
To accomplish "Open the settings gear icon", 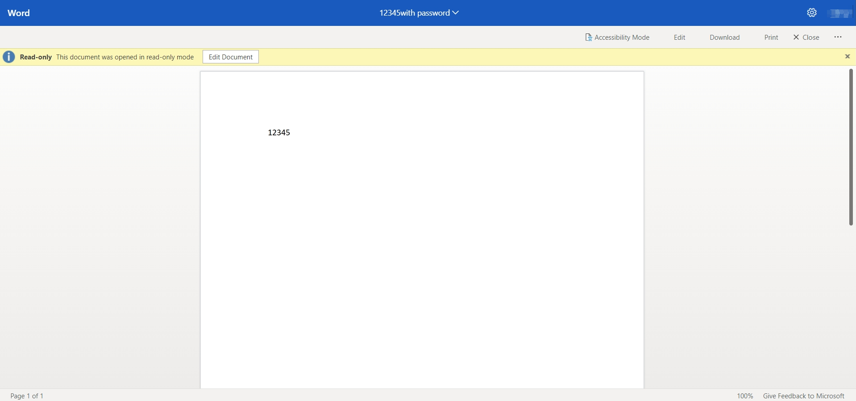I will [812, 13].
